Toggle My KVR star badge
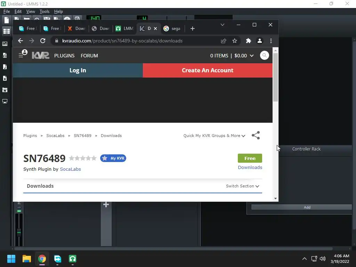 tap(113, 158)
